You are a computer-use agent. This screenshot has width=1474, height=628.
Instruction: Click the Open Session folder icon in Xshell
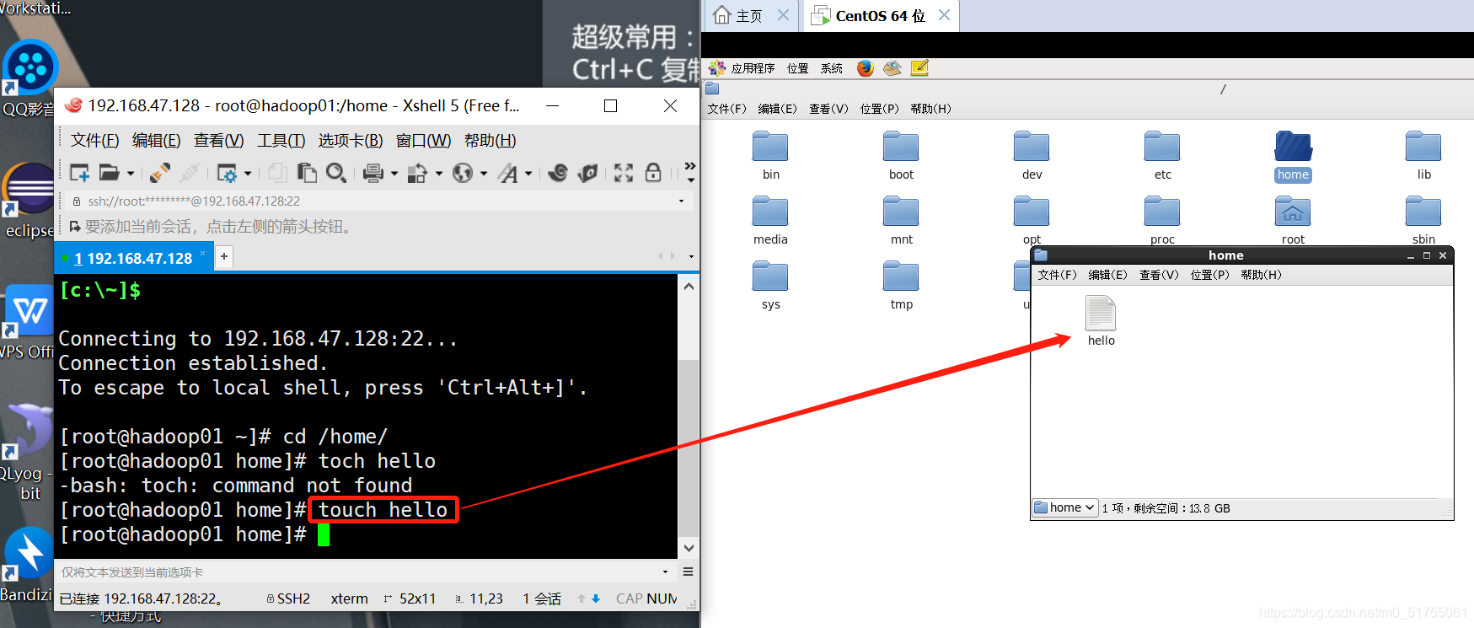(x=109, y=173)
